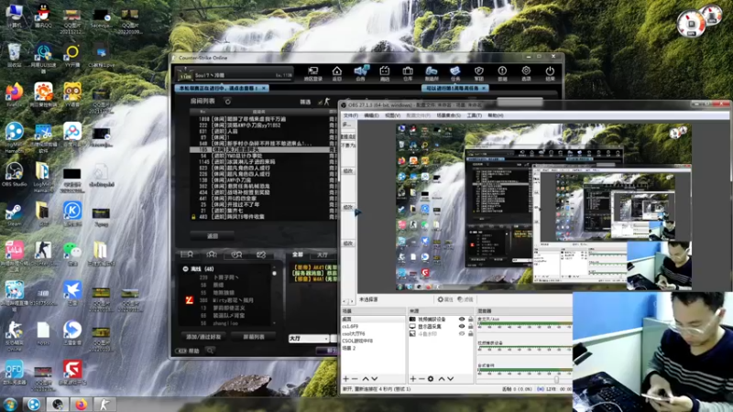Open OBS 场景集合(S) menu

[x=448, y=115]
